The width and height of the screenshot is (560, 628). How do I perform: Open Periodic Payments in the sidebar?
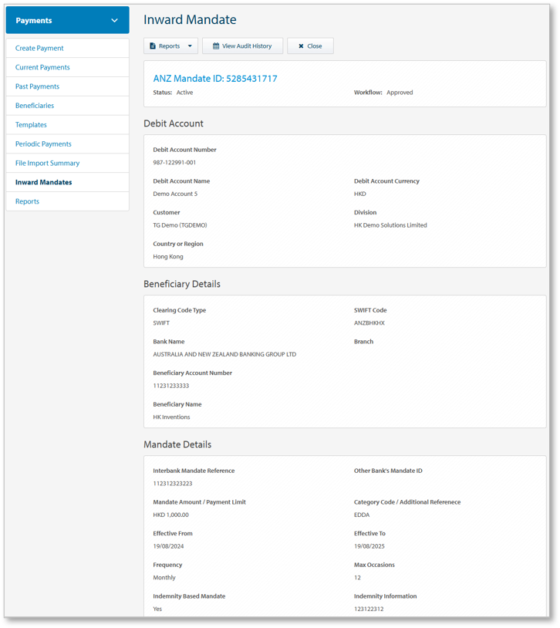43,144
